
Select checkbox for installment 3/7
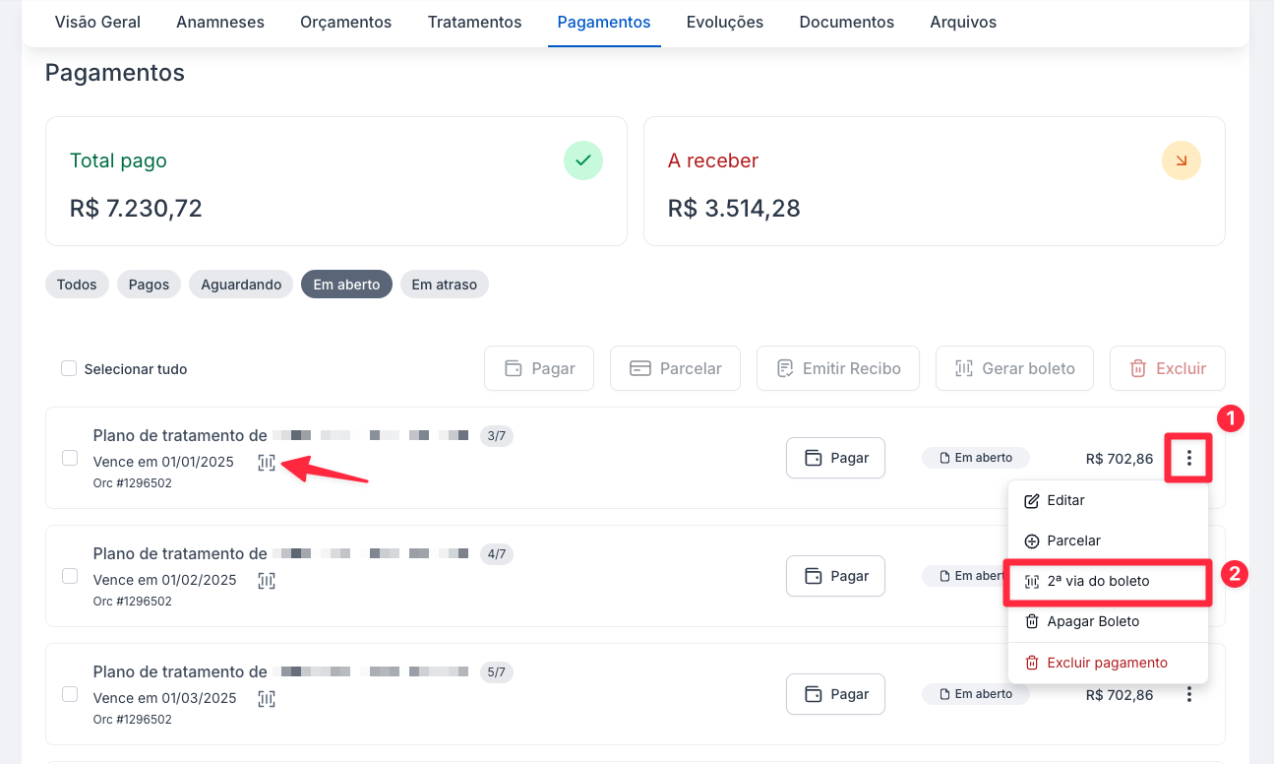click(70, 458)
